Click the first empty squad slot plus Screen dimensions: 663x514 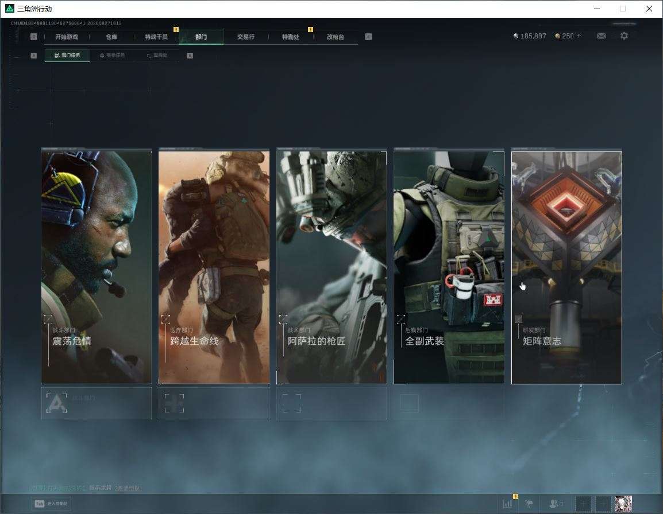coord(583,504)
